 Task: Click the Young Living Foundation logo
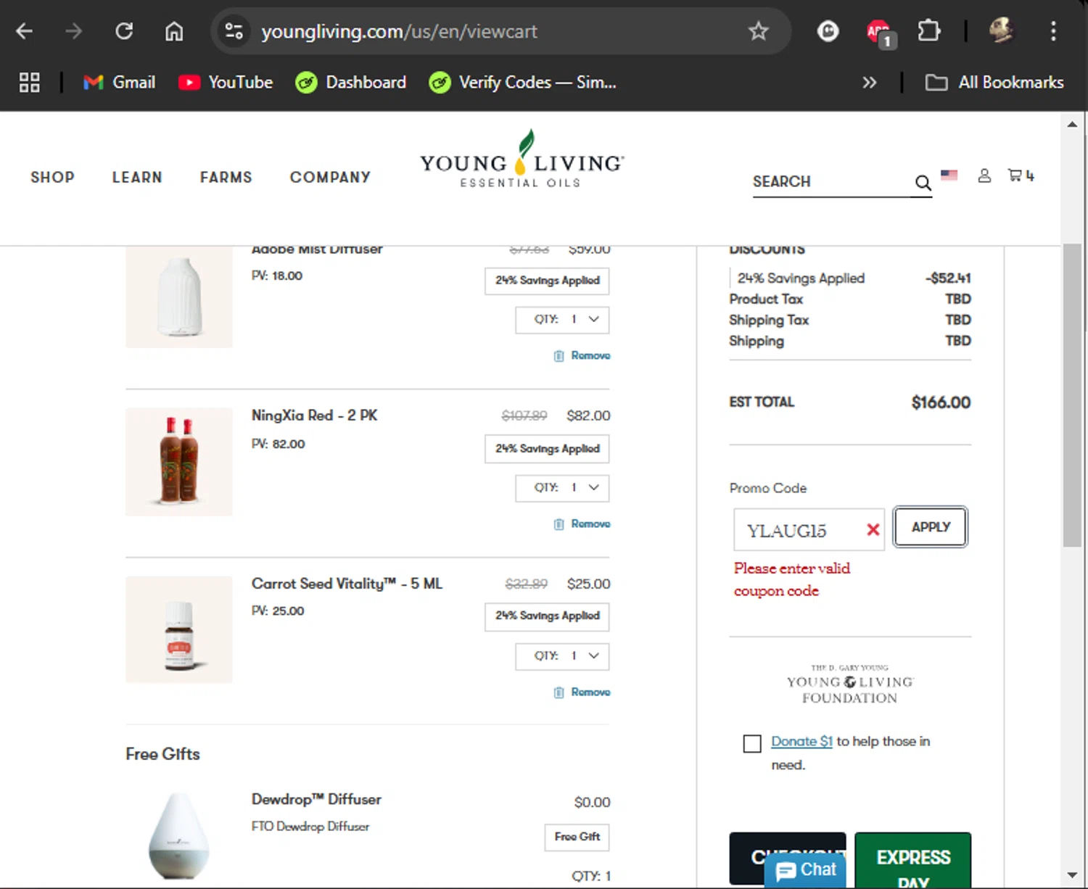click(850, 685)
